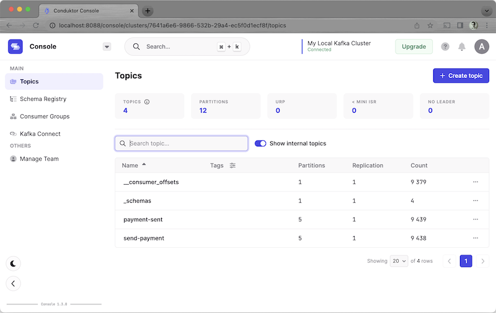Viewport: 496px width, 313px height.
Task: Click the Consumer Groups sidebar icon
Action: pos(13,117)
